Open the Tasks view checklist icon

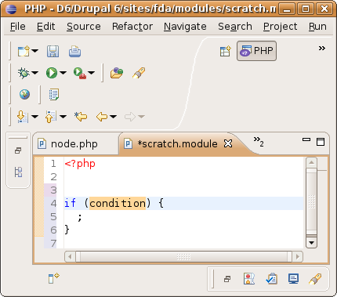pyautogui.click(x=271, y=279)
